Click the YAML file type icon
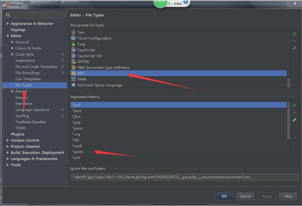Screen dimensions: 302x206 tap(73, 79)
